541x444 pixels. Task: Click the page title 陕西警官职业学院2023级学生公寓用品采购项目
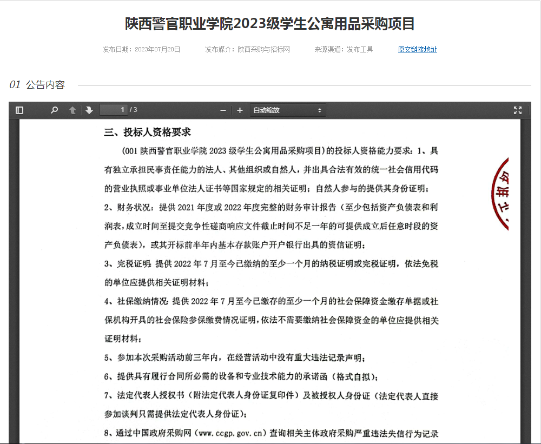pos(270,23)
